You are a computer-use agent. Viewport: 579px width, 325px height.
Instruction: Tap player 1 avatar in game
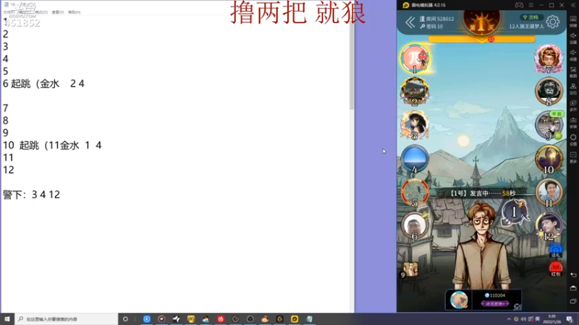415,58
